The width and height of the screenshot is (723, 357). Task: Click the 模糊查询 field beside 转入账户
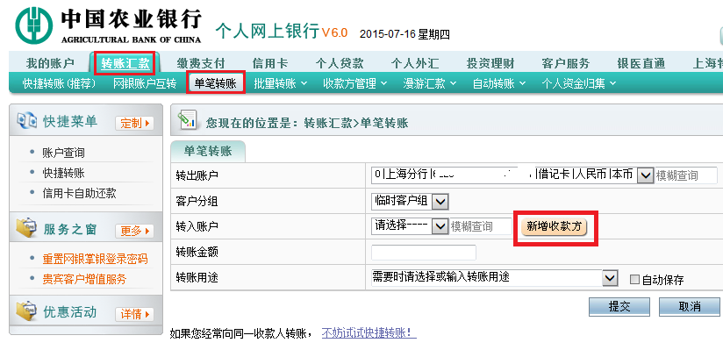(481, 226)
